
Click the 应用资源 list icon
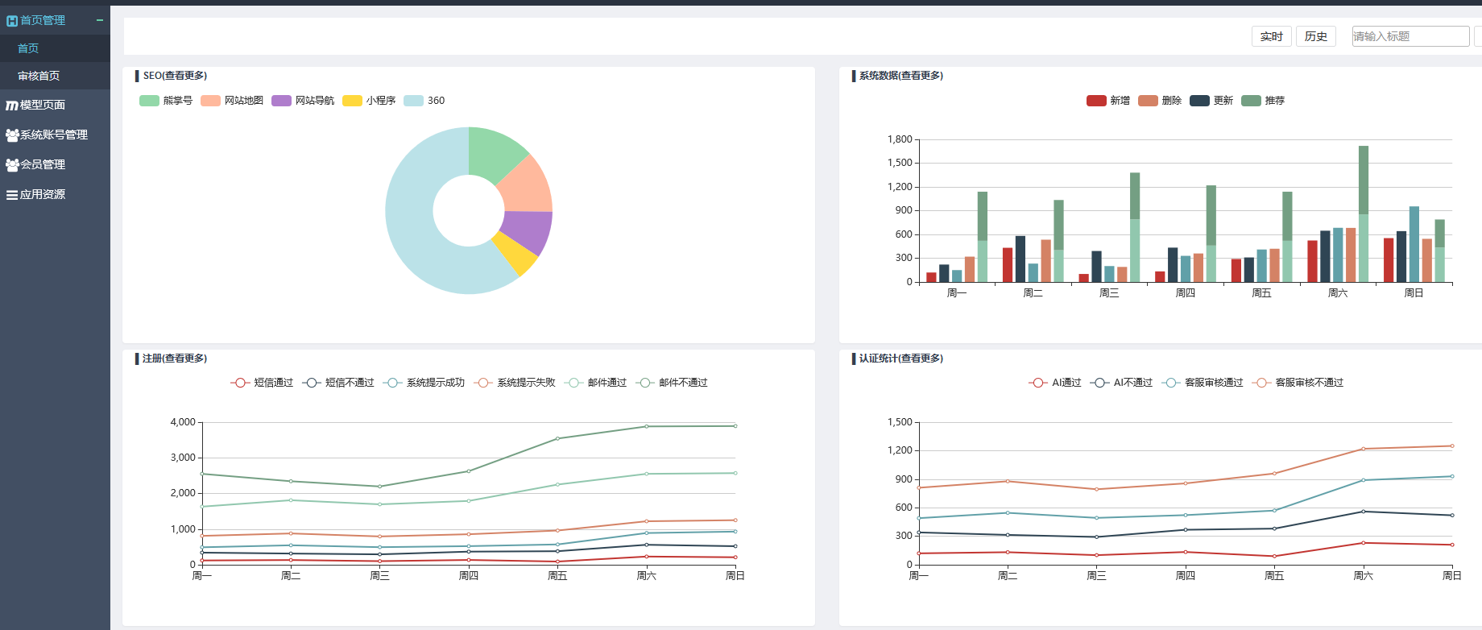[x=12, y=195]
